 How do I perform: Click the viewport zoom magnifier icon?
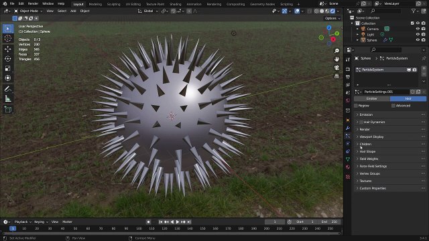click(336, 51)
